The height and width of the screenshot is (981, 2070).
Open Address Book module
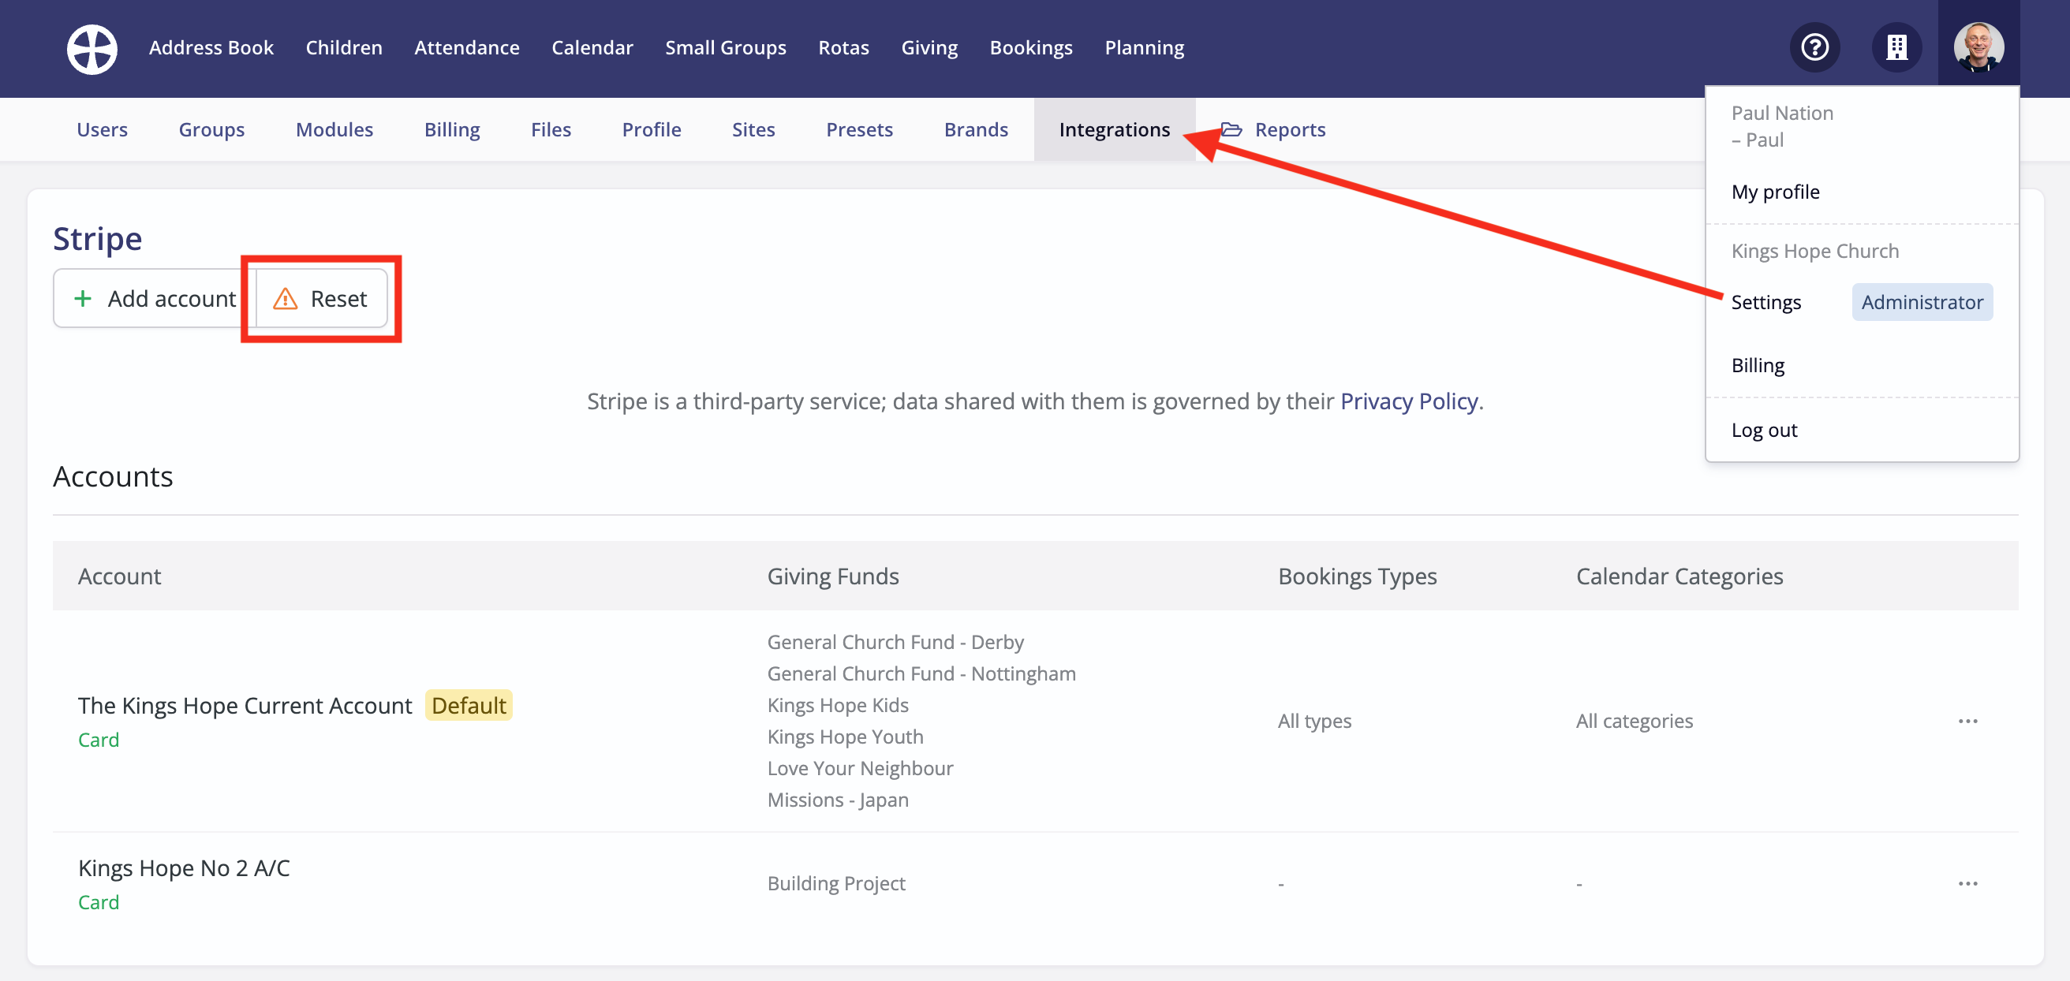click(x=211, y=47)
